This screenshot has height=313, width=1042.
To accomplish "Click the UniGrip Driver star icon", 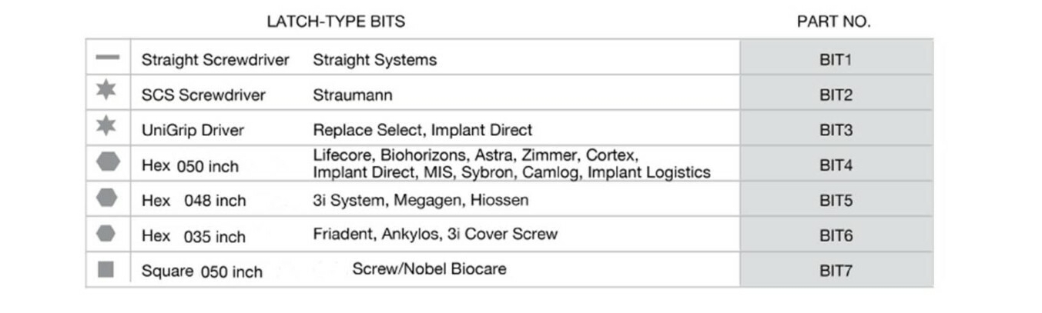I will coord(106,125).
